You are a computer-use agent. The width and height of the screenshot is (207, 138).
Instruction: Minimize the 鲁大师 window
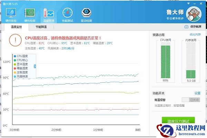click(195, 4)
